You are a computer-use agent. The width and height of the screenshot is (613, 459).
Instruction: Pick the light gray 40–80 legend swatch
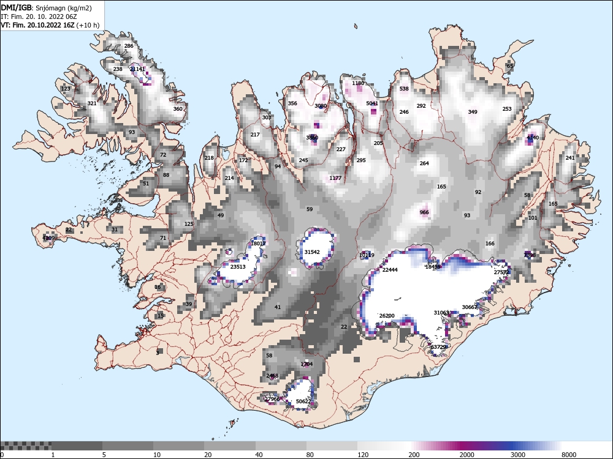point(281,446)
